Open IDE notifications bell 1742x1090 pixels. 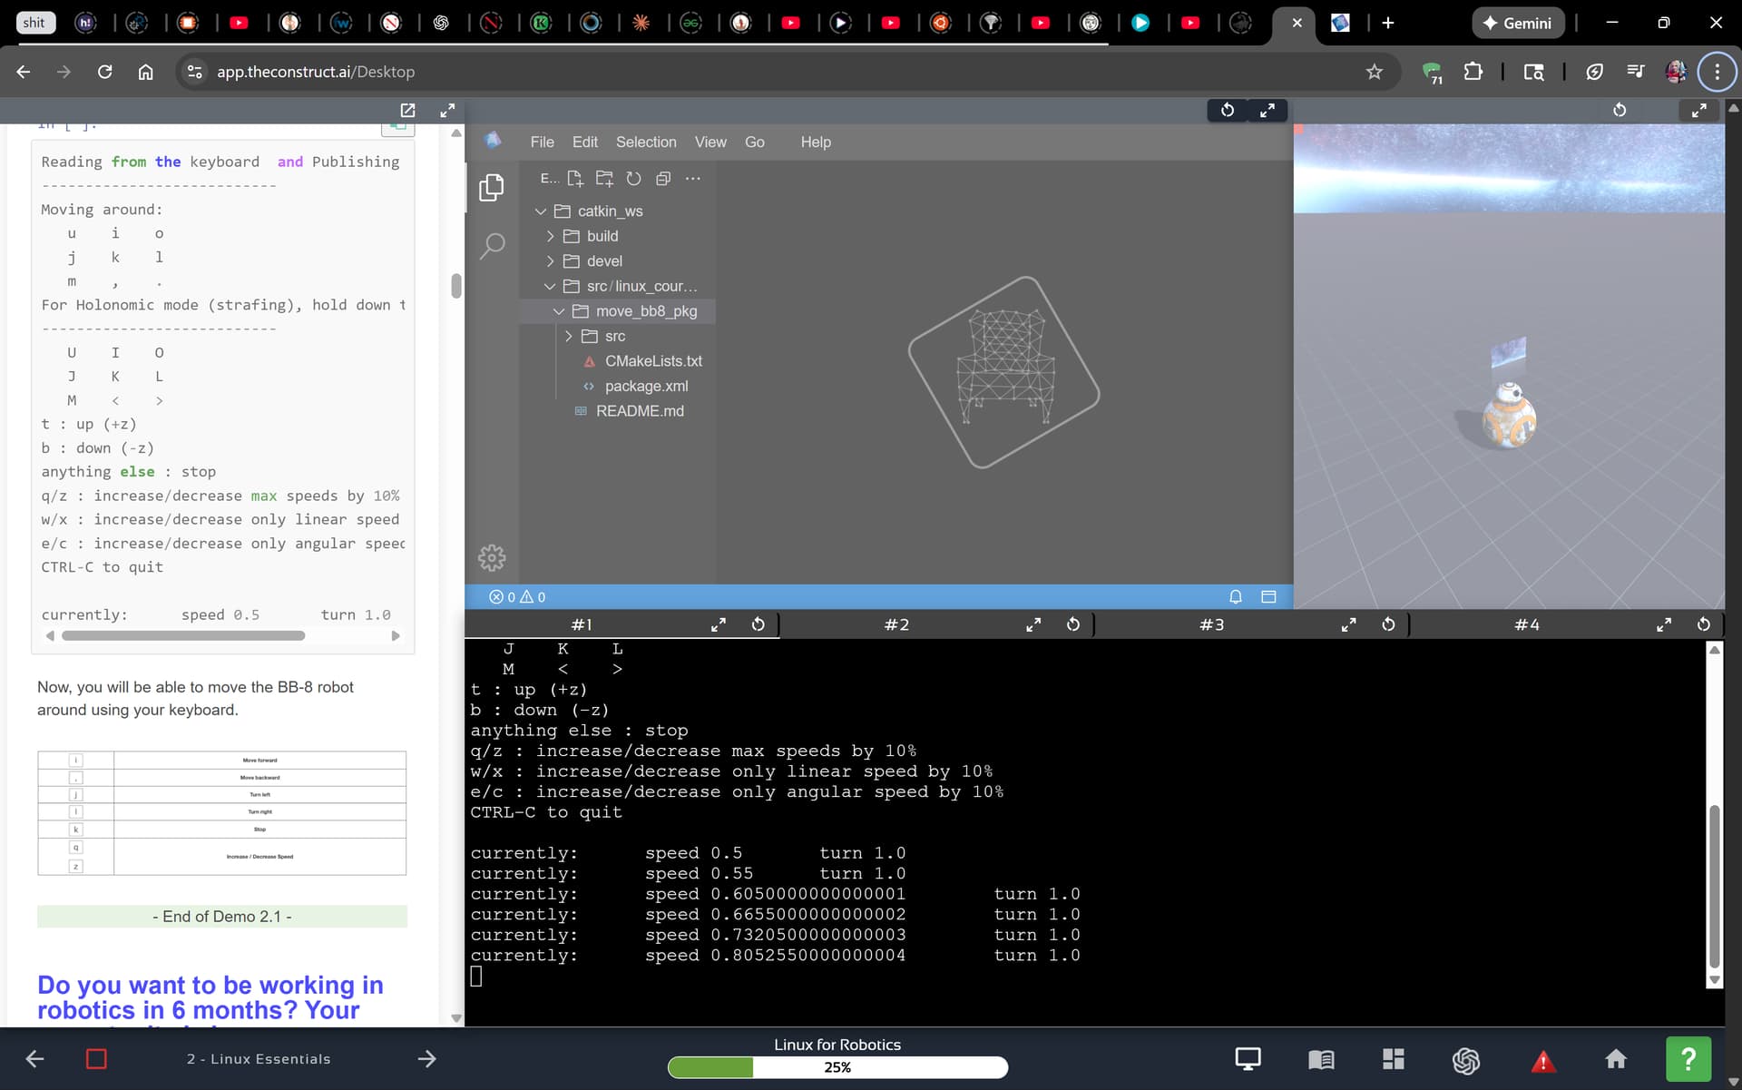pos(1235,596)
